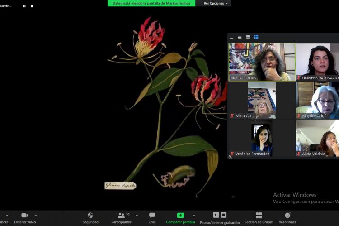339x226 pixels.
Task: Expand the Ver Opciones dropdown
Action: [x=216, y=3]
